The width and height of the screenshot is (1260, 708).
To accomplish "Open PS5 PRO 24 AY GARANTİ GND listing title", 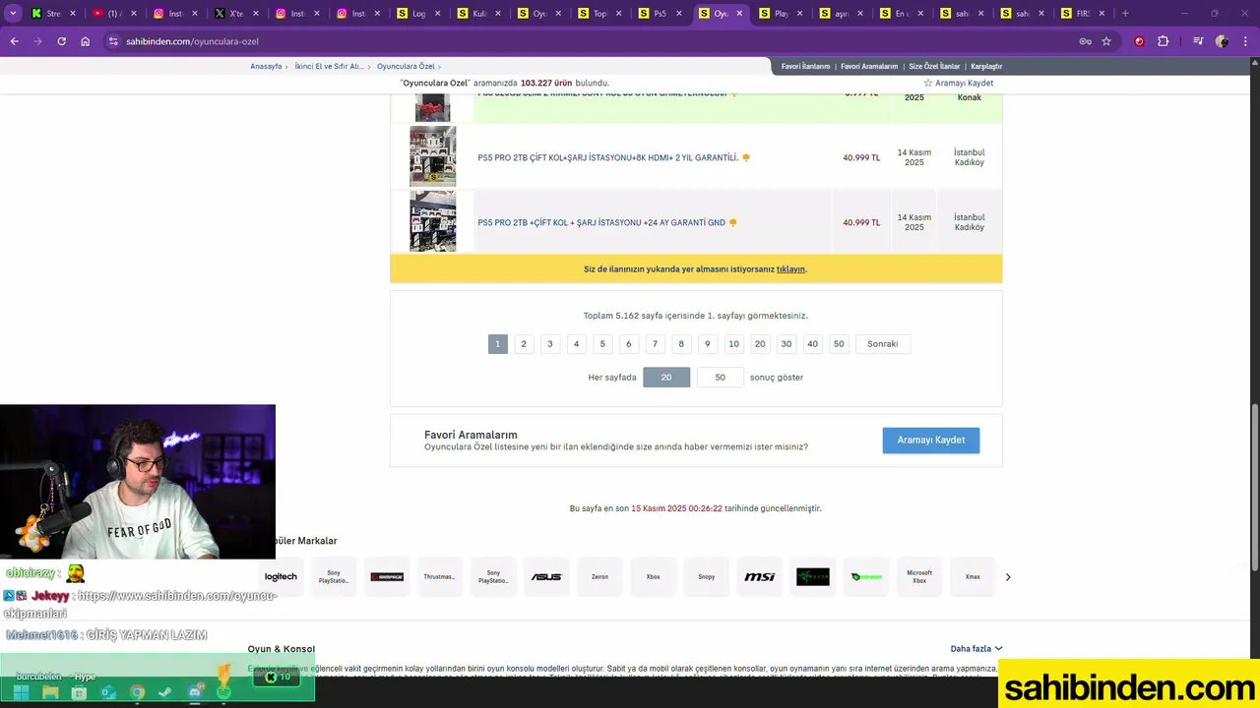I will (x=601, y=222).
